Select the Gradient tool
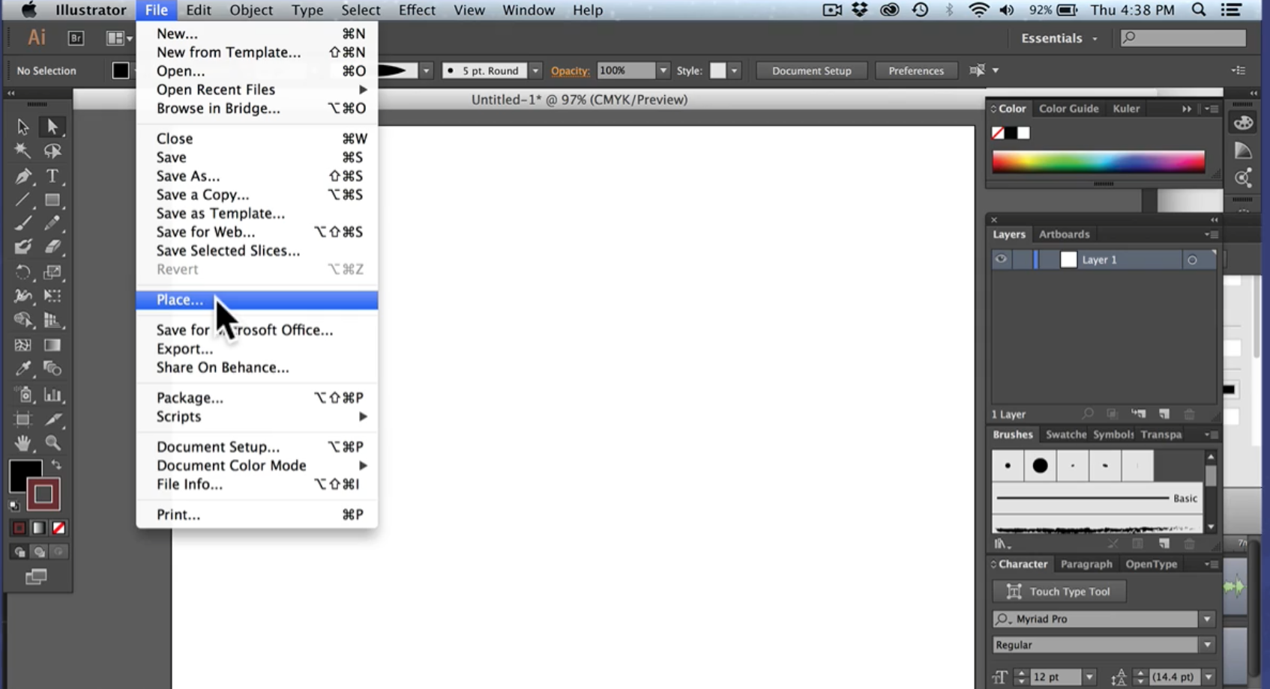The width and height of the screenshot is (1270, 689). pos(52,345)
